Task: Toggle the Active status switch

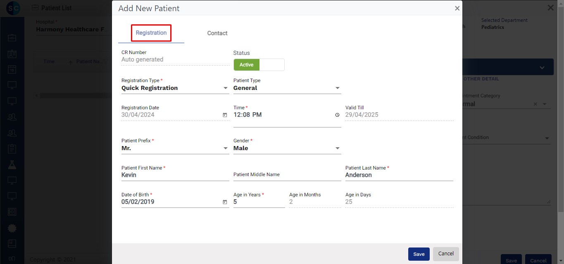Action: click(x=259, y=65)
